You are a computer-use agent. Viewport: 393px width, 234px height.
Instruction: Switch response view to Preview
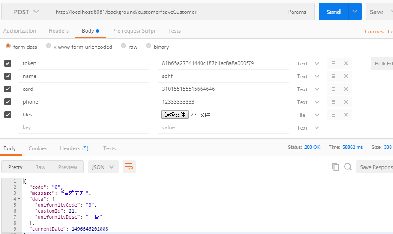68,167
